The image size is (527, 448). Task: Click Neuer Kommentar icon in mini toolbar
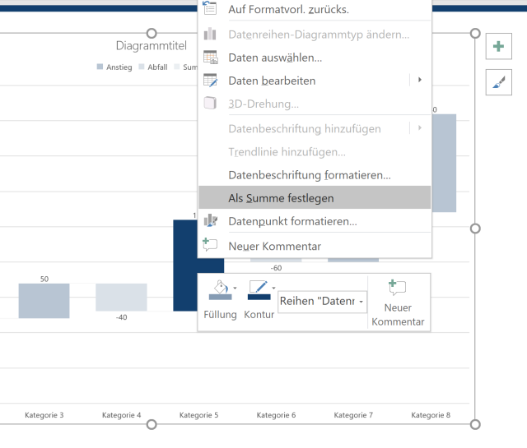click(x=398, y=289)
